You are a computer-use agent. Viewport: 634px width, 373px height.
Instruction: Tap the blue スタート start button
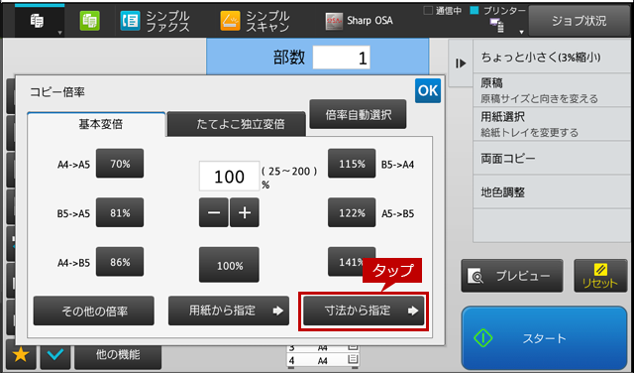544,337
